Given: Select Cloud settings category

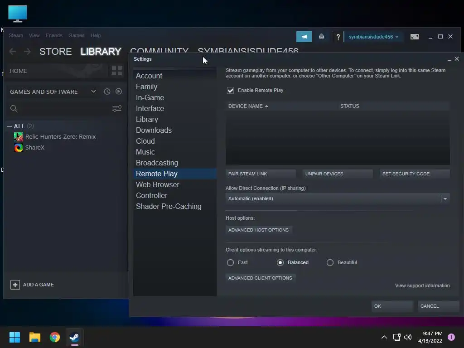Looking at the screenshot, I should [x=175, y=141].
